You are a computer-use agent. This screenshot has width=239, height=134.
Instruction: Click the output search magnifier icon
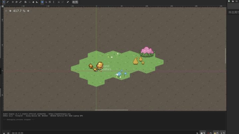tap(197, 133)
